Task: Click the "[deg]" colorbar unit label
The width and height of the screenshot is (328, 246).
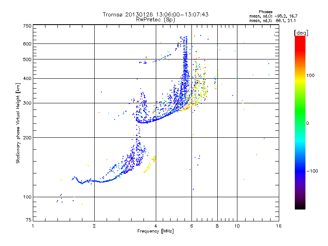Action: tap(301, 33)
